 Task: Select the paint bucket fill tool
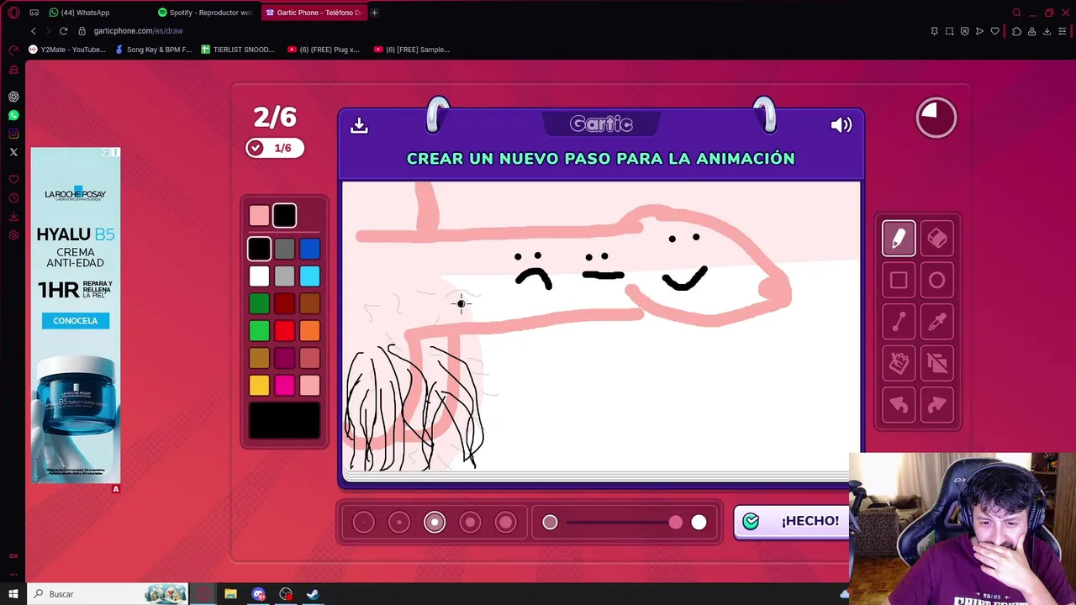coord(899,363)
